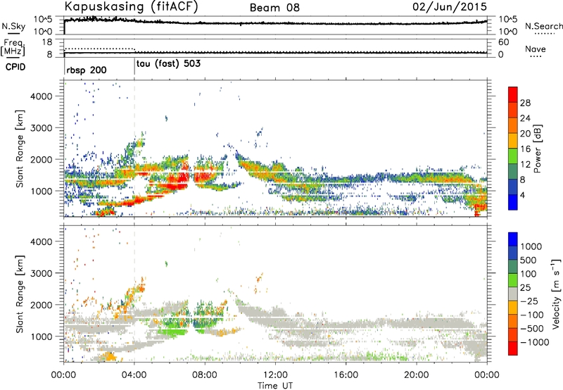
Task: Click the '20:00' time axis tick label
Action: point(416,375)
